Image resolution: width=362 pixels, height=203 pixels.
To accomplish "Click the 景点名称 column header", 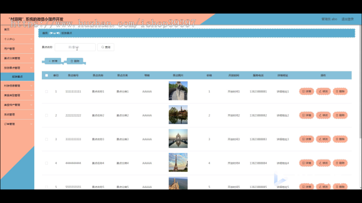I will pos(98,75).
